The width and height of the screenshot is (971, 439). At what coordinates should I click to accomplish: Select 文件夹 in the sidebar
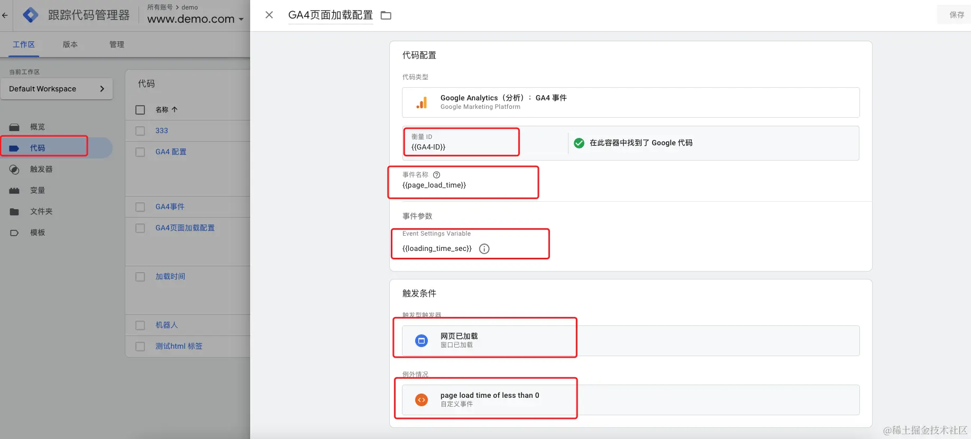tap(41, 211)
